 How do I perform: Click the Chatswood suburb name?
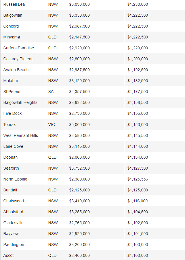14,201
